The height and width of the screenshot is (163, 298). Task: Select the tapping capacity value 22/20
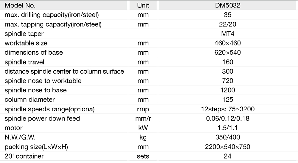[228, 24]
